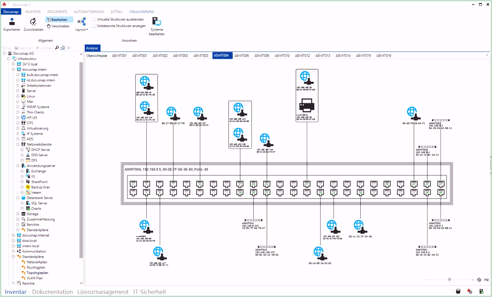The width and height of the screenshot is (492, 297).
Task: Click the Exchange tree icon
Action: (x=28, y=171)
